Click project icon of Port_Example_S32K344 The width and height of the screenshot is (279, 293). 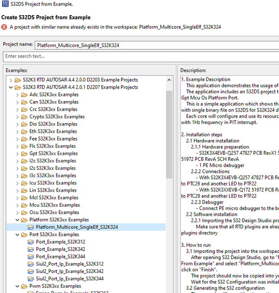coord(31,257)
